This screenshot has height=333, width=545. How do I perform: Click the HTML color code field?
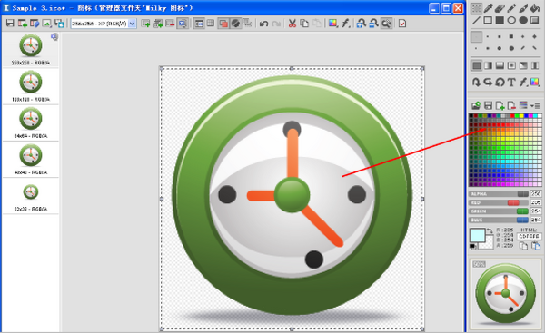click(x=529, y=236)
